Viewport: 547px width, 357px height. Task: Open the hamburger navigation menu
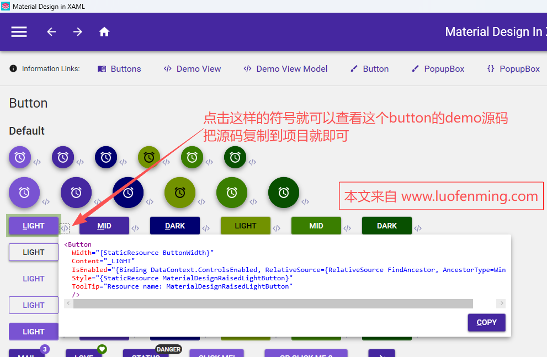pyautogui.click(x=19, y=31)
